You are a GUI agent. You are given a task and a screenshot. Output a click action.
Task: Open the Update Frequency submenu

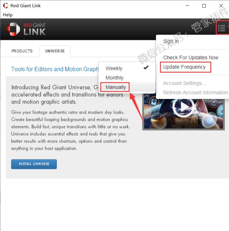pyautogui.click(x=184, y=67)
